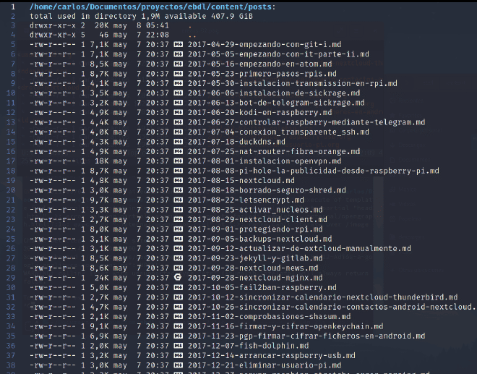The height and width of the screenshot is (374, 477).
Task: Click the markdown icon beside 2017-07-18-duckdns.md
Action: [179, 142]
